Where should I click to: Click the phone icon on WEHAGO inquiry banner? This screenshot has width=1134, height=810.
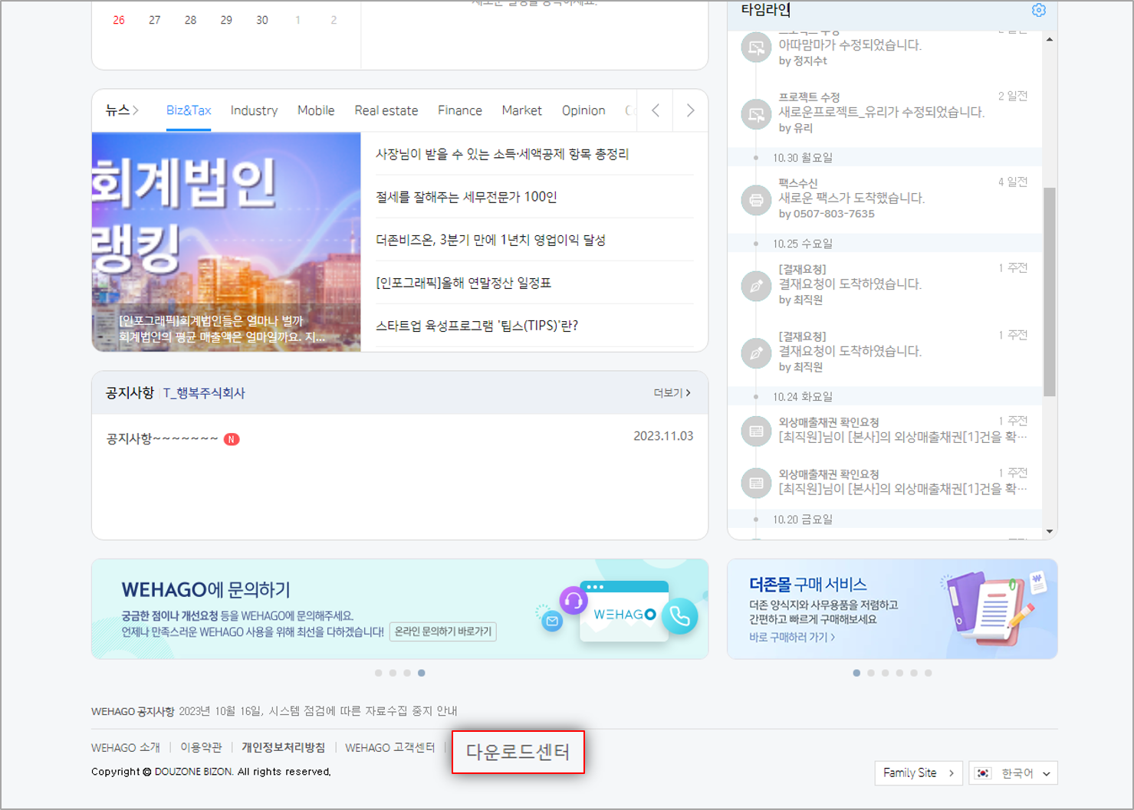point(682,615)
